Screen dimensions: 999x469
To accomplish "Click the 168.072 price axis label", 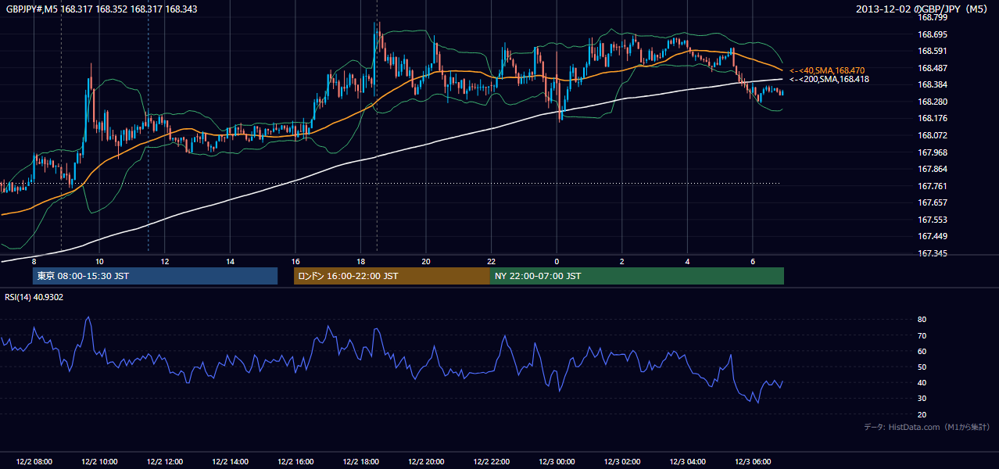I will [932, 135].
